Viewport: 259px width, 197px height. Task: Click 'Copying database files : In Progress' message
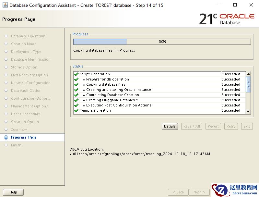coord(104,50)
